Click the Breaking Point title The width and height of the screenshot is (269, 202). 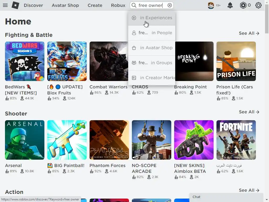(190, 87)
